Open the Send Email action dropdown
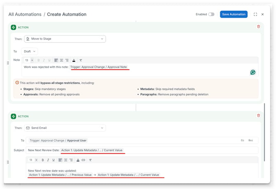 pos(65,128)
